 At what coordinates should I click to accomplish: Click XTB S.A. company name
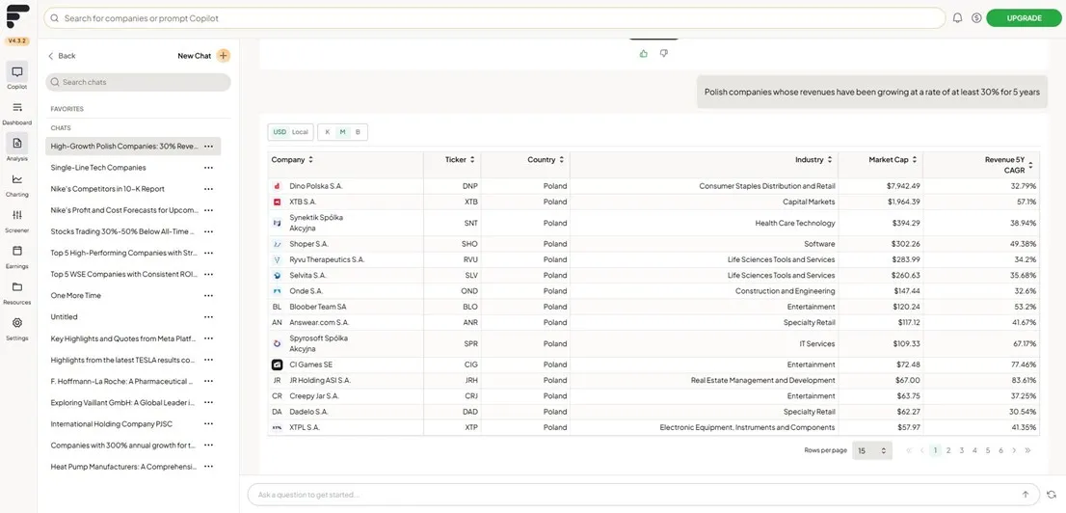pos(303,202)
